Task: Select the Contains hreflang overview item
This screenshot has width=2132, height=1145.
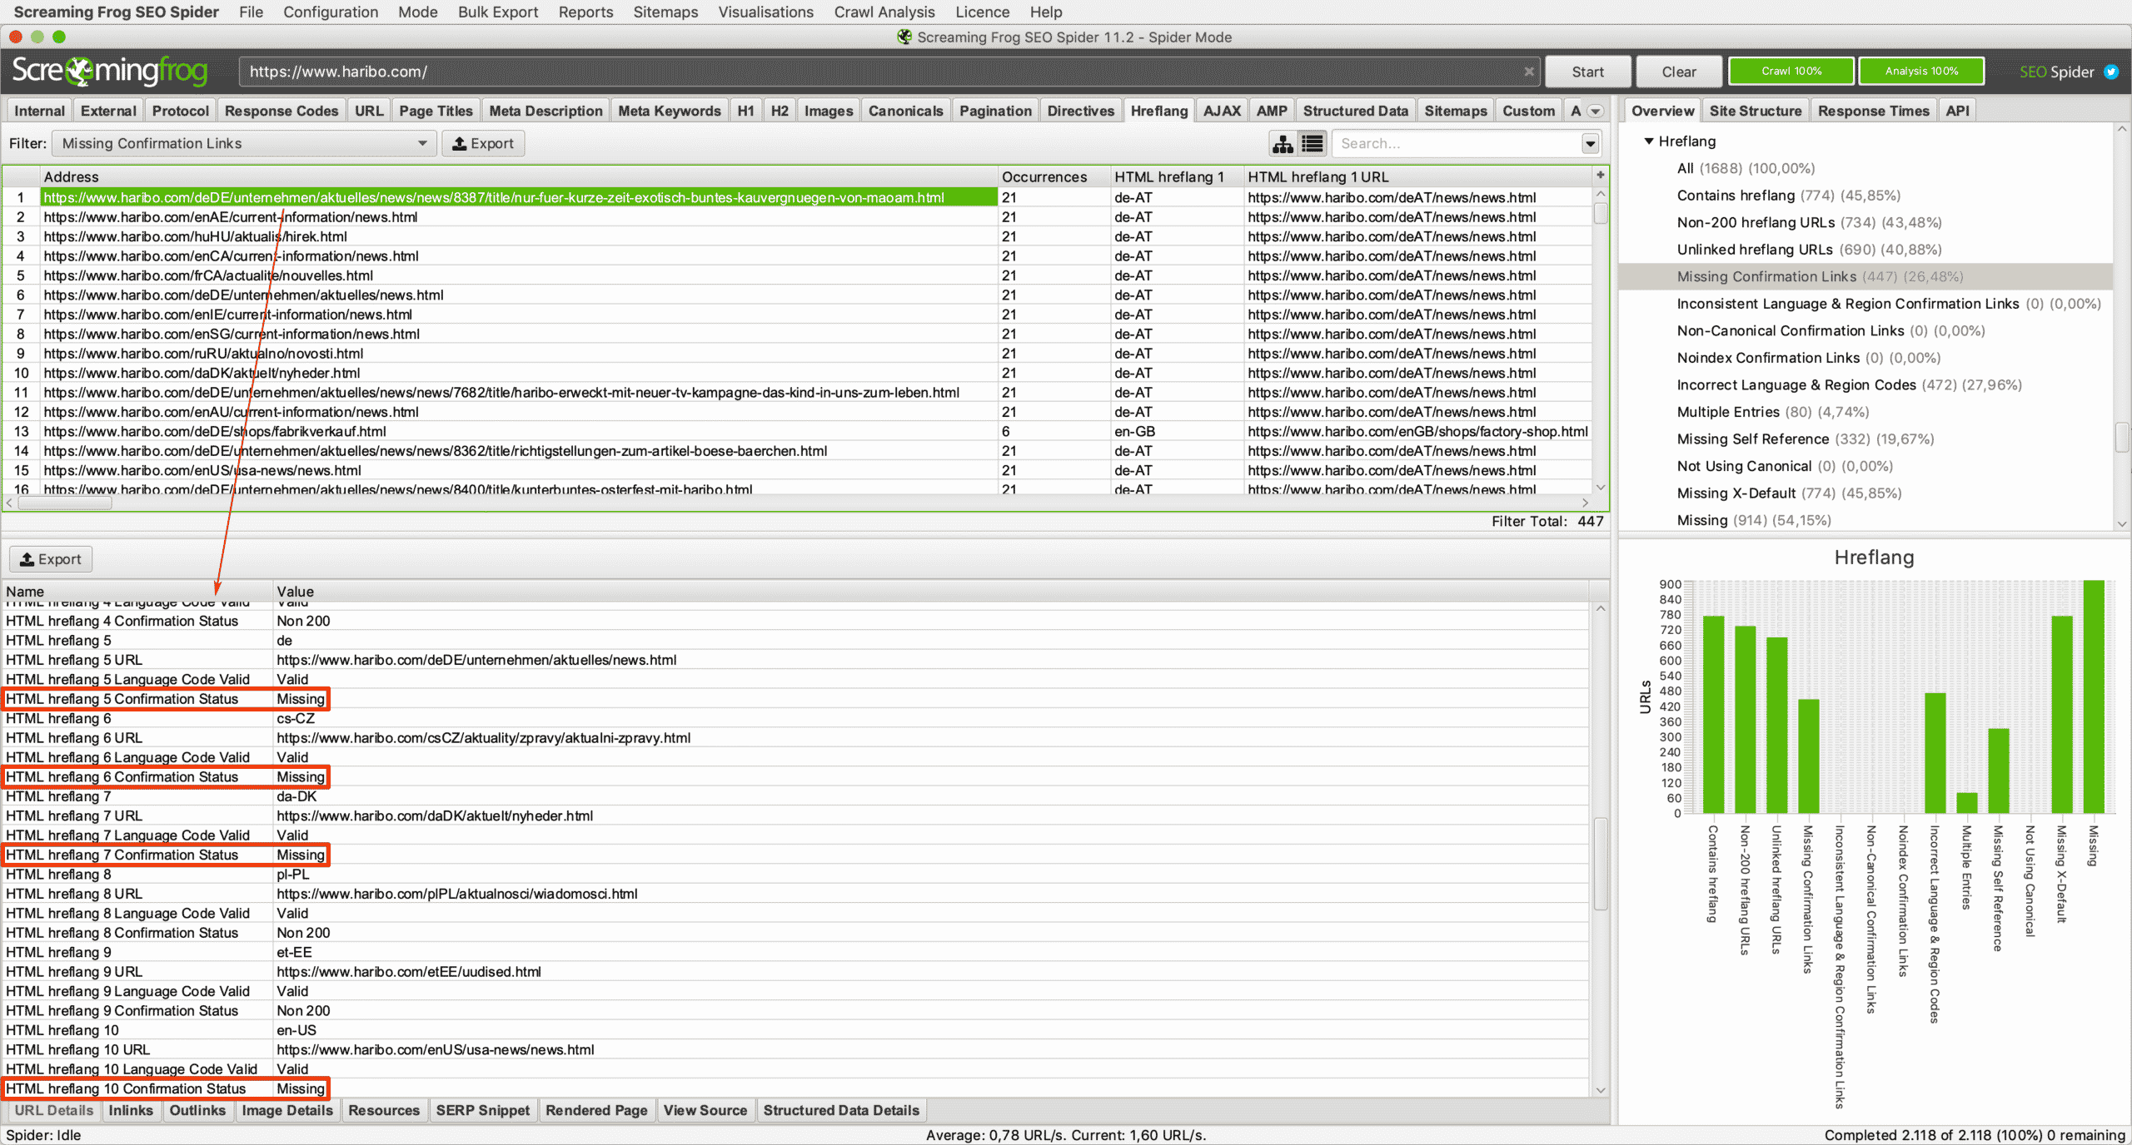Action: point(1788,196)
